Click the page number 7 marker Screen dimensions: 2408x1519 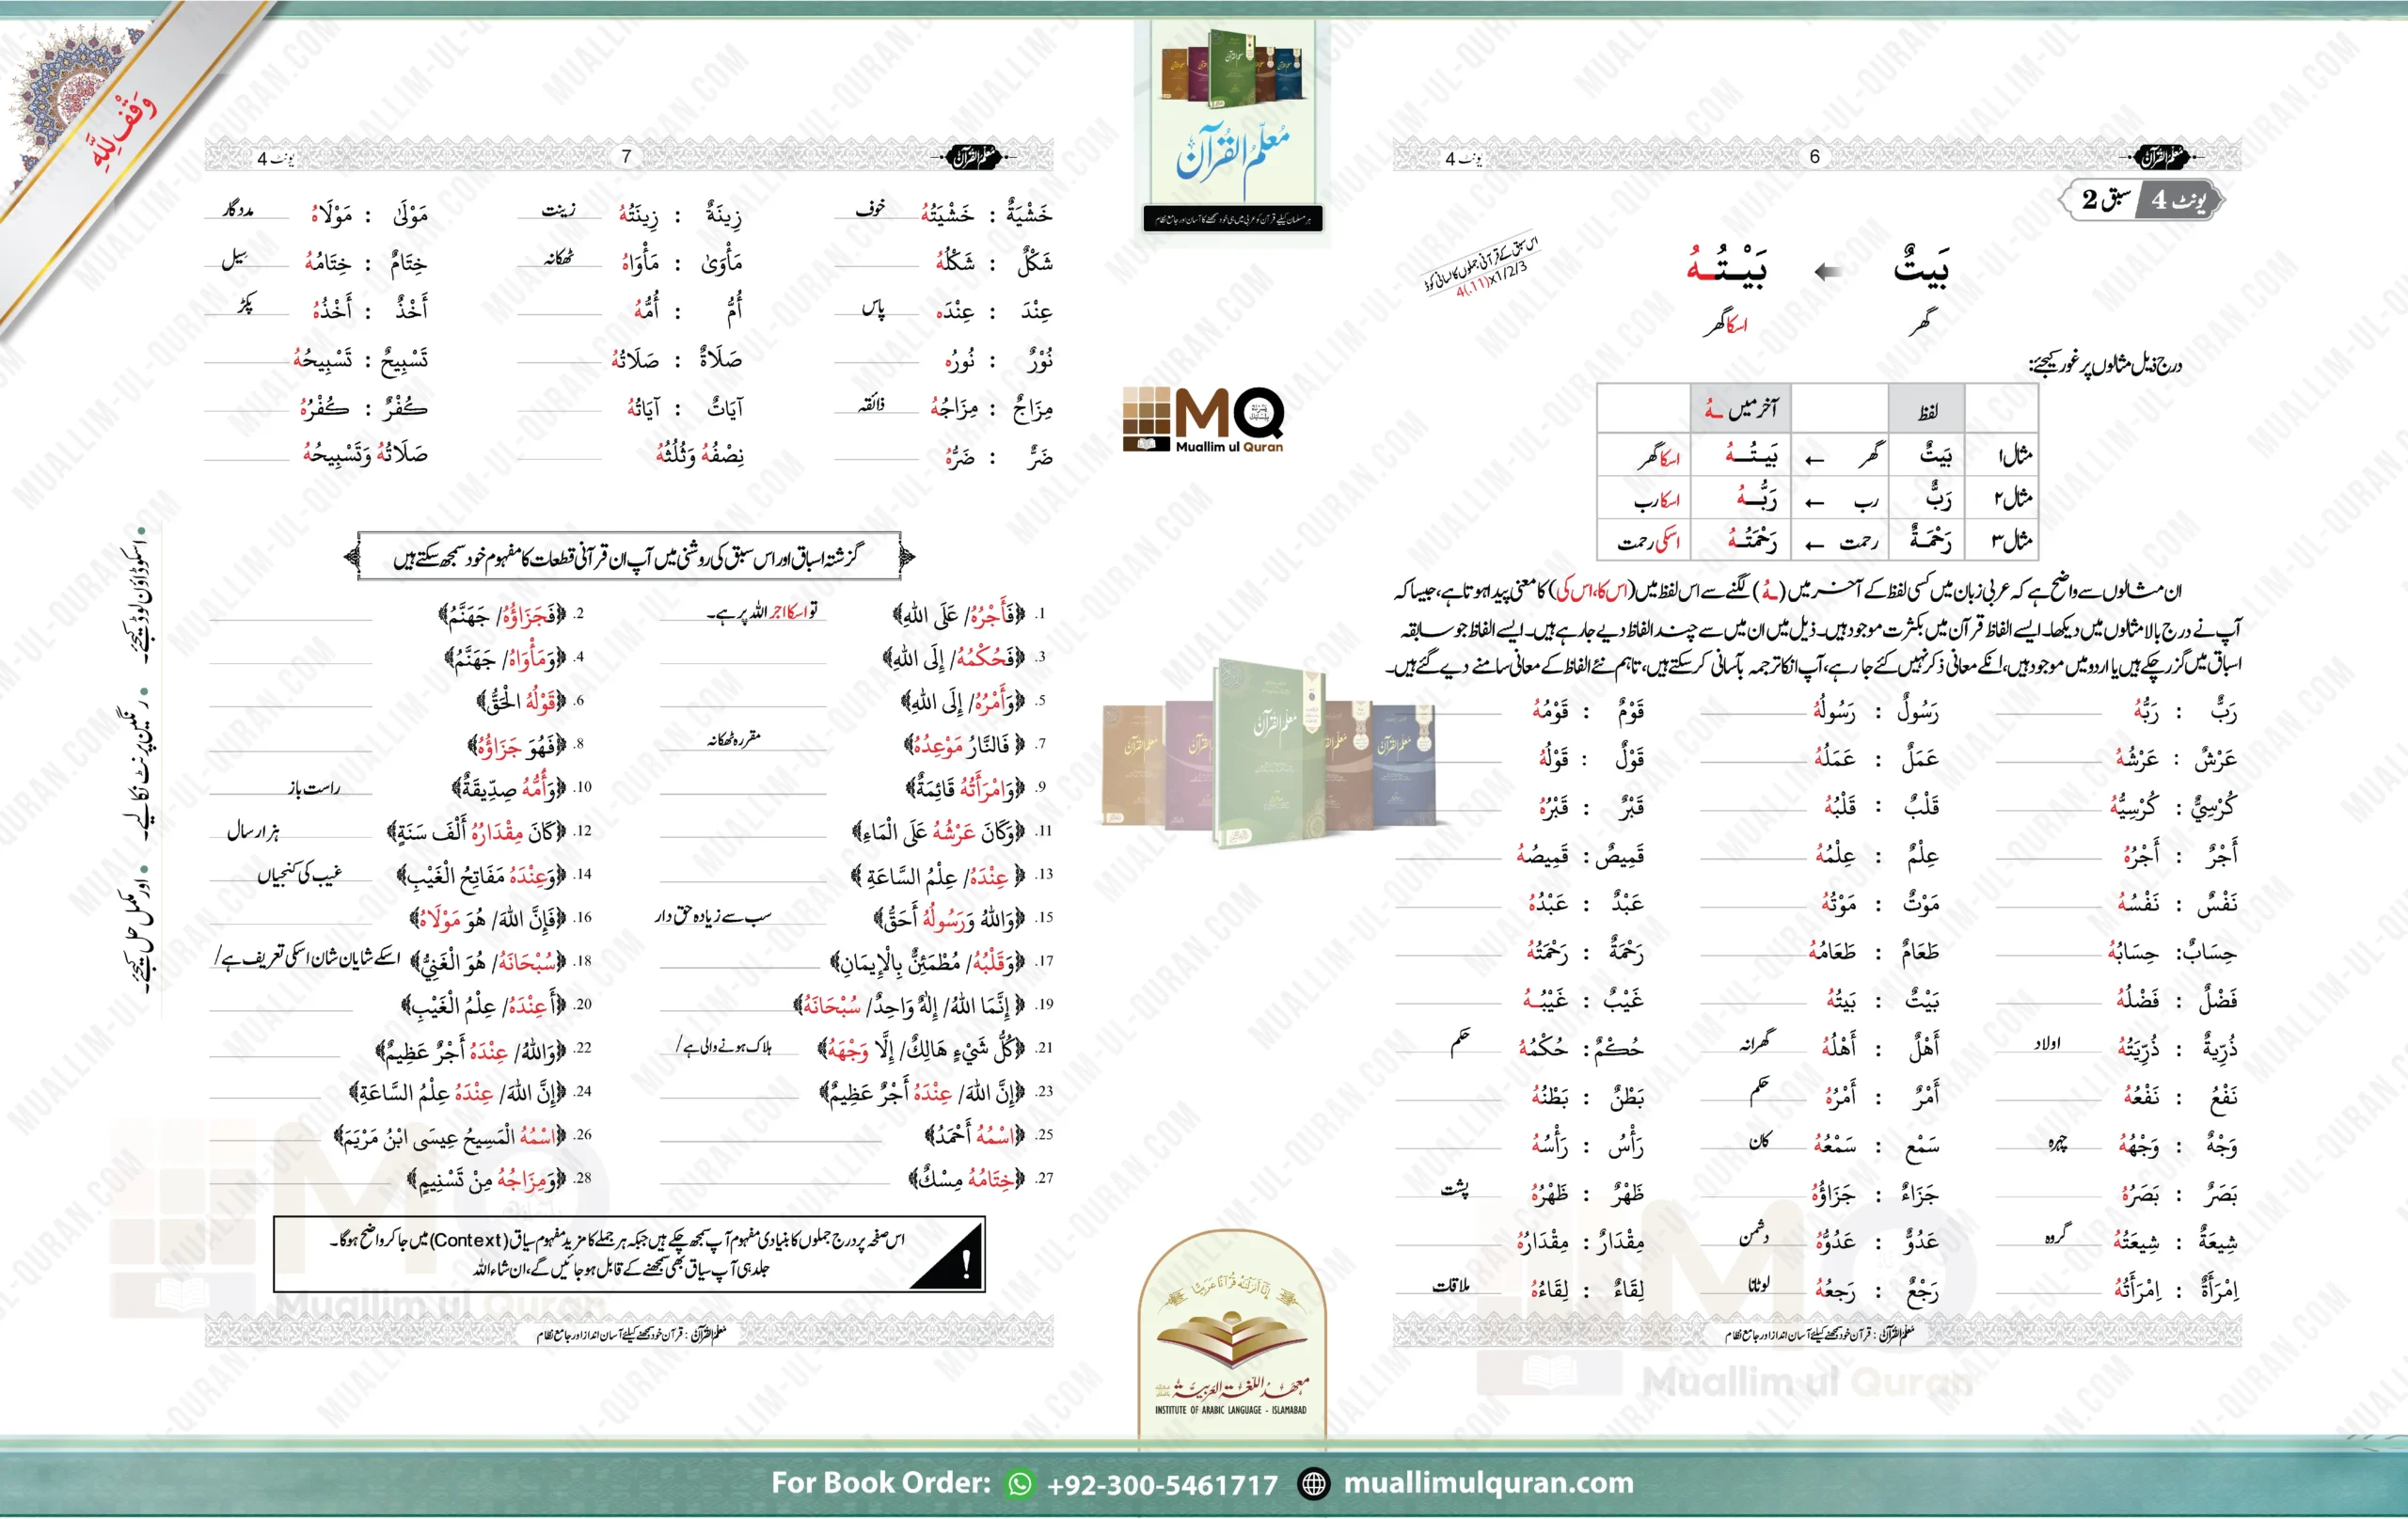(x=626, y=157)
